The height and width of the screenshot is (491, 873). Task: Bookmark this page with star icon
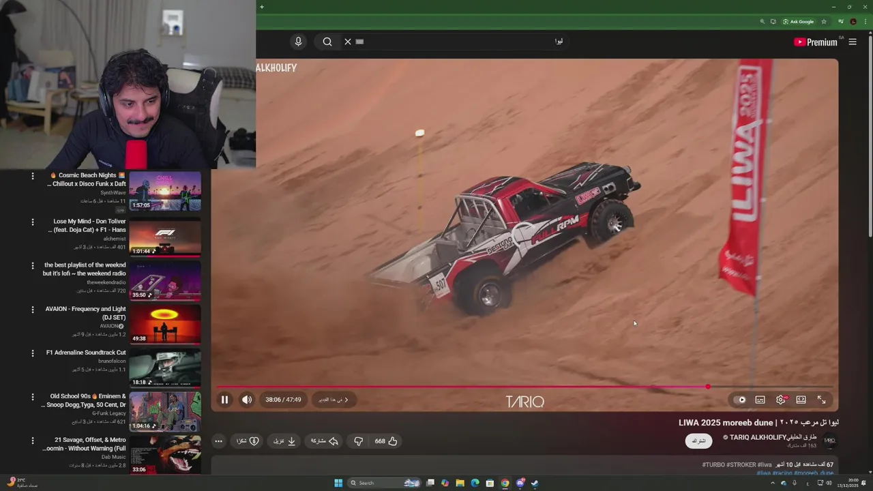click(x=824, y=21)
